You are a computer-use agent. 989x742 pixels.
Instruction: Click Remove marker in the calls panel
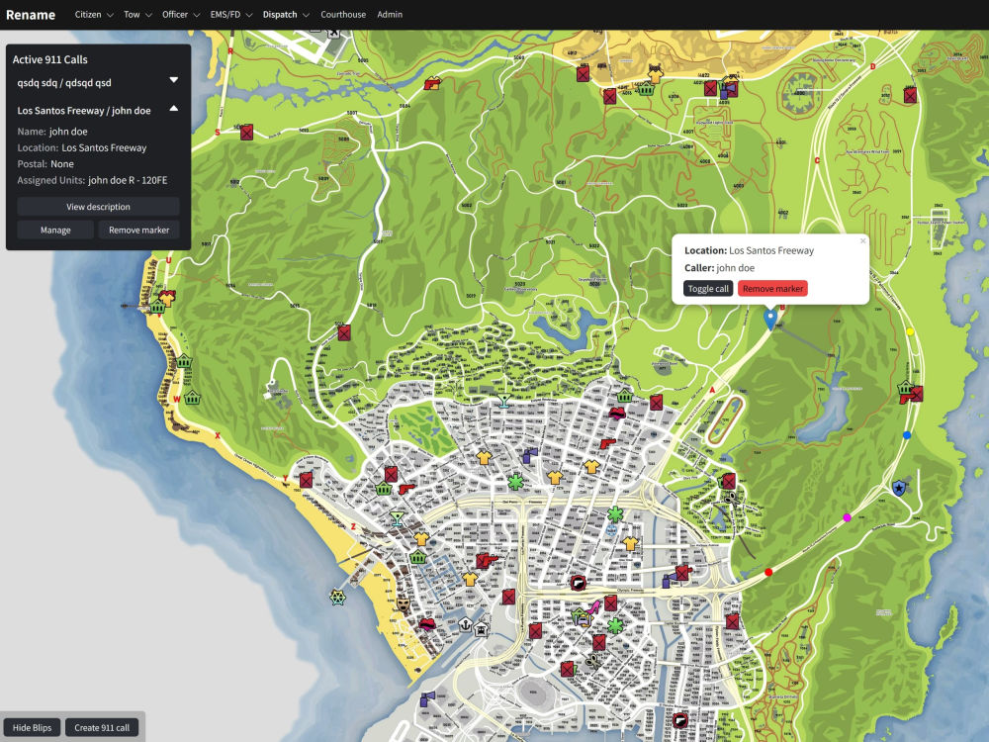[x=138, y=230]
